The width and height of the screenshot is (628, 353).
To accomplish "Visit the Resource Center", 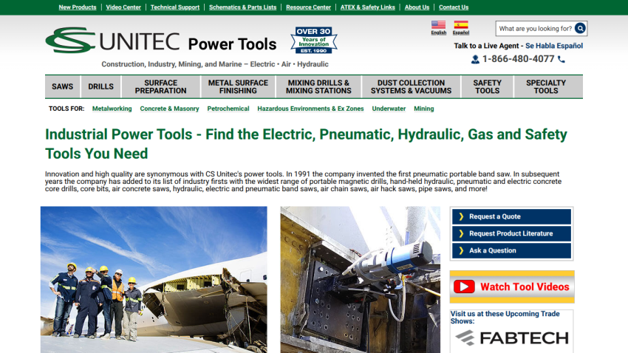I will point(308,7).
